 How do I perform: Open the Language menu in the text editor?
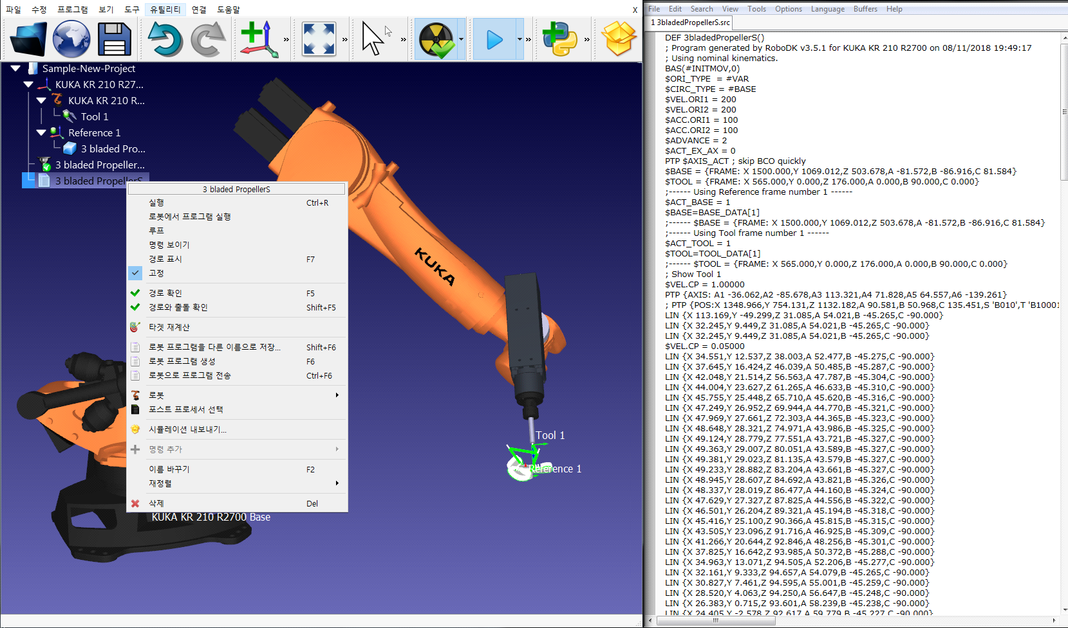pyautogui.click(x=828, y=9)
